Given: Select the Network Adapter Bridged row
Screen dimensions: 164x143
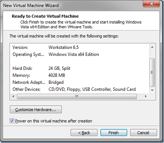Looking at the screenshot, I should click(80, 82).
